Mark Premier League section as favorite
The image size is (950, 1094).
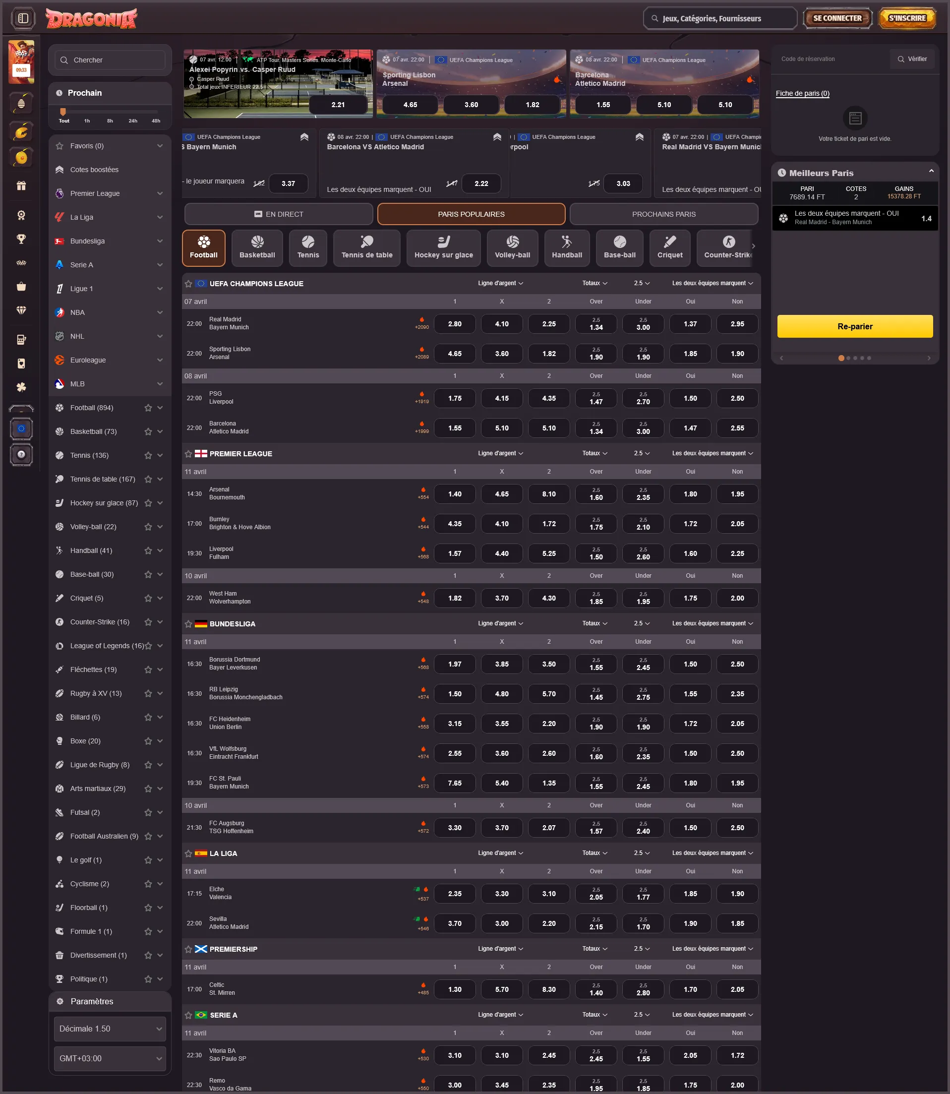[188, 454]
